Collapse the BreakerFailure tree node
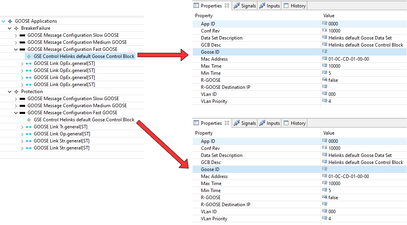This screenshot has height=225, width=407. (10, 28)
